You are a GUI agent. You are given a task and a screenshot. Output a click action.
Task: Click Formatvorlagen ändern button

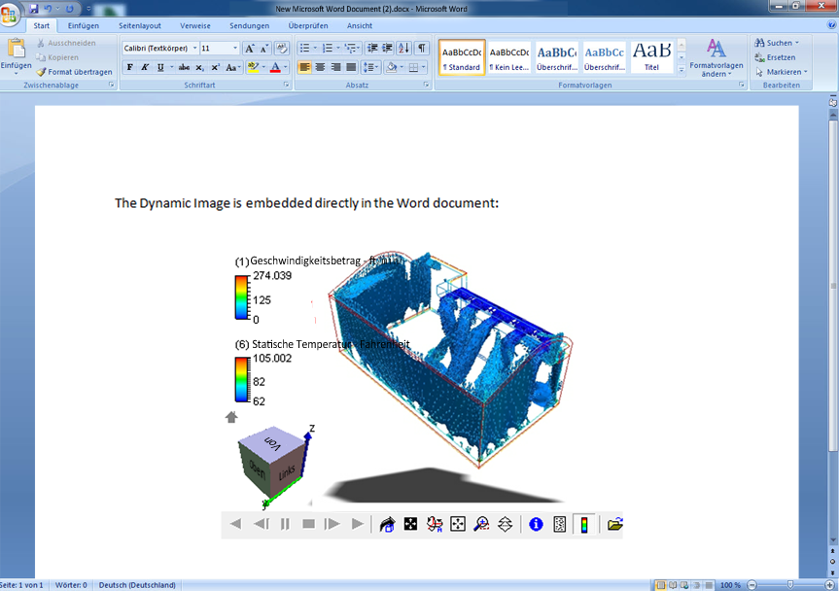point(716,57)
